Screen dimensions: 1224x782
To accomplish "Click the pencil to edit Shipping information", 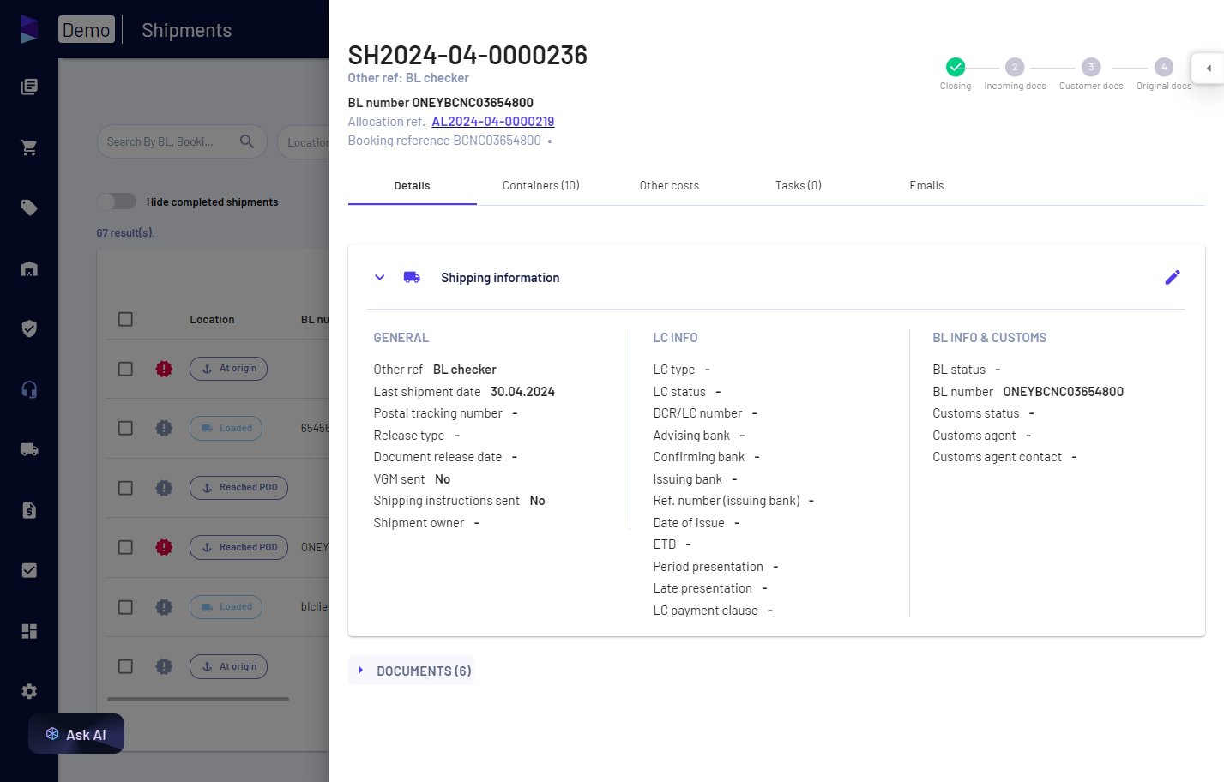I will click(x=1173, y=277).
